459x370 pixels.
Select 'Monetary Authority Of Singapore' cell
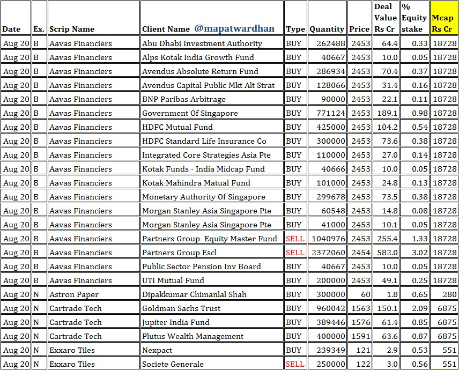[212, 197]
